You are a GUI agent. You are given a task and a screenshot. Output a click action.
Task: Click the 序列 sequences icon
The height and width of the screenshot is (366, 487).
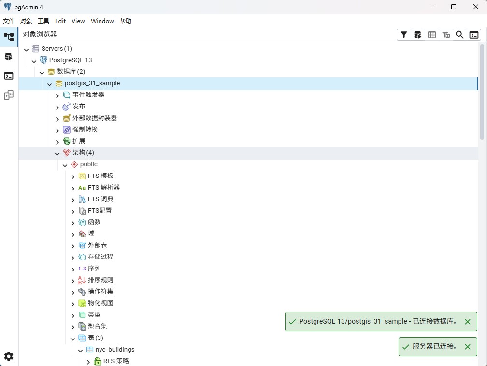tap(82, 269)
